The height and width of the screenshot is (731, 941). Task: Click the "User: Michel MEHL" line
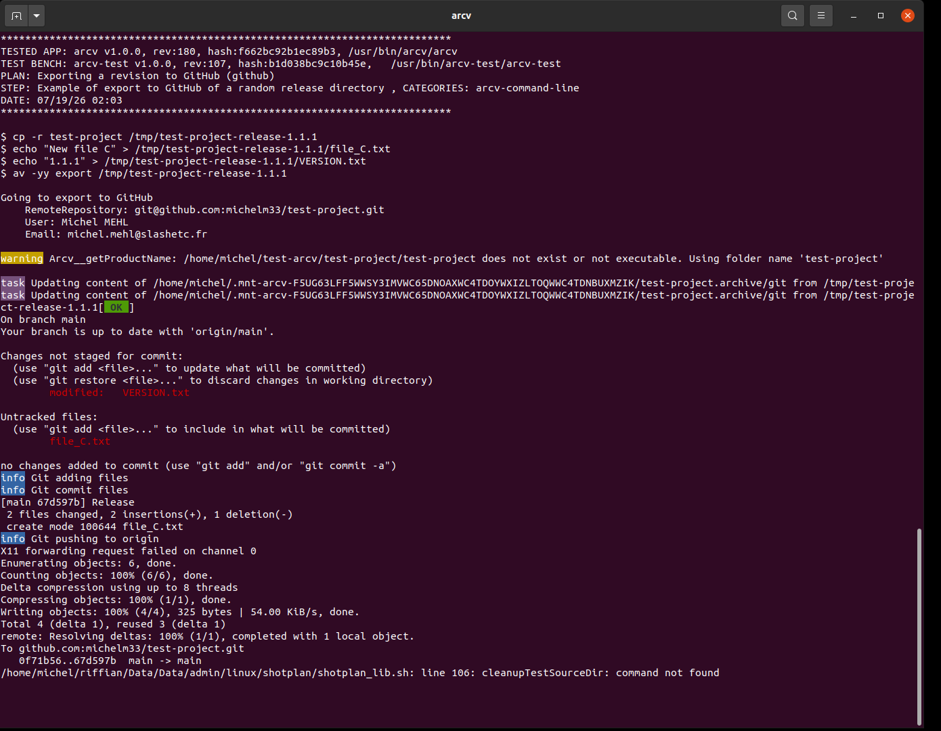click(x=76, y=222)
